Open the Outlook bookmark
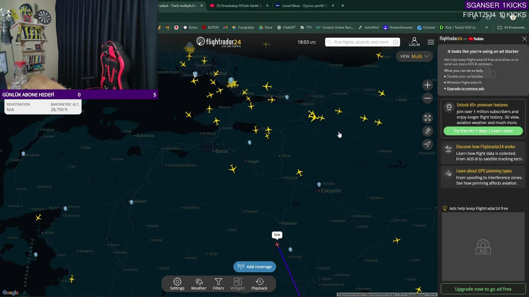This screenshot has width=529, height=297. click(426, 28)
